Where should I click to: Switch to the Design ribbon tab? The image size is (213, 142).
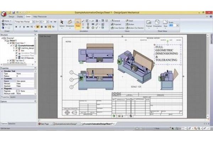tap(11, 17)
